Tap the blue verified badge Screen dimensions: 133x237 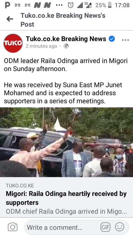coord(112,39)
